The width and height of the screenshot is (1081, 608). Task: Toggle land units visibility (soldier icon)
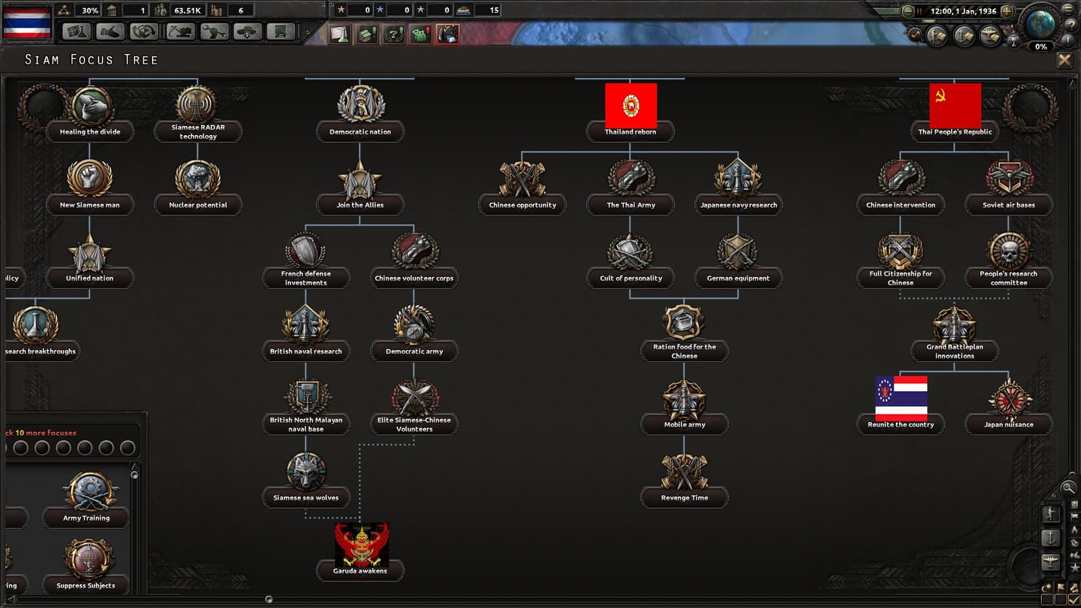(1050, 513)
